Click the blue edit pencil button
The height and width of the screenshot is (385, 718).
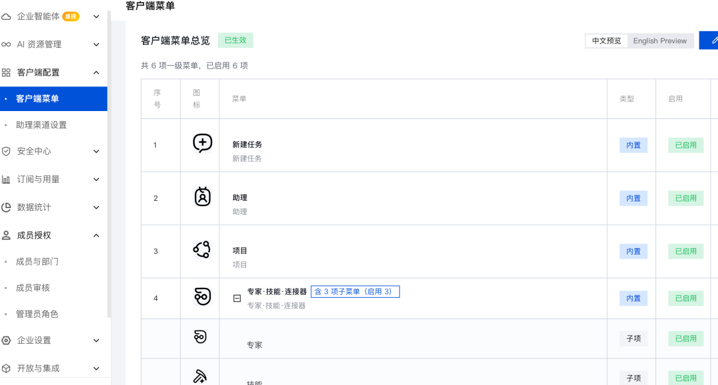710,41
